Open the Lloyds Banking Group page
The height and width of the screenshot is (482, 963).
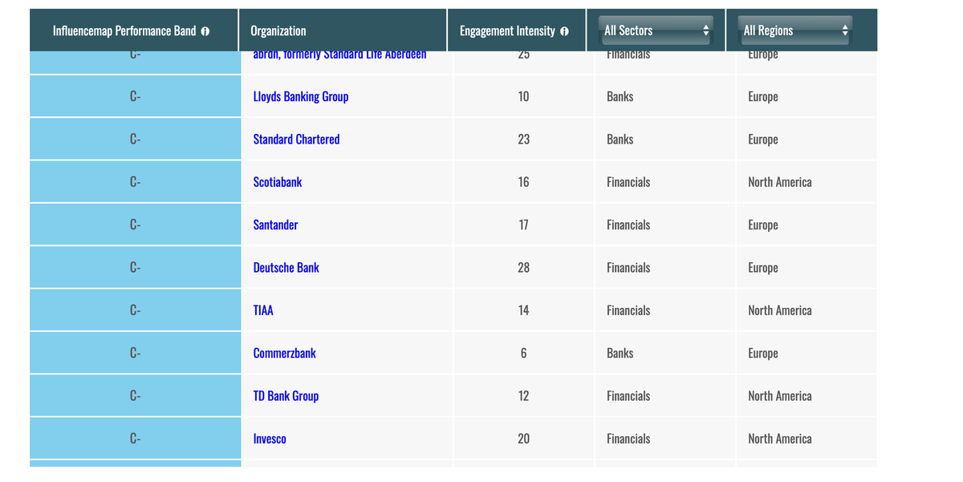tap(300, 96)
